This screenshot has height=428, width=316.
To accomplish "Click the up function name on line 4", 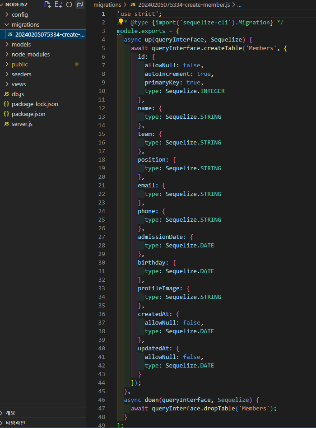I will click(x=148, y=40).
